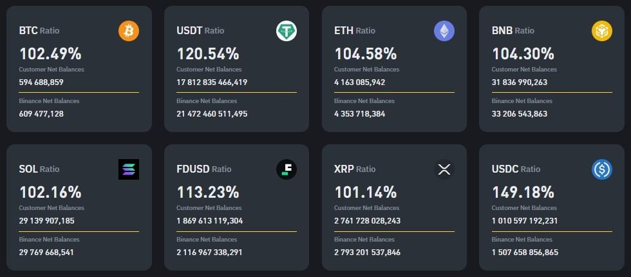This screenshot has height=277, width=631.
Task: Select the BTC Ratio heading
Action: [41, 30]
